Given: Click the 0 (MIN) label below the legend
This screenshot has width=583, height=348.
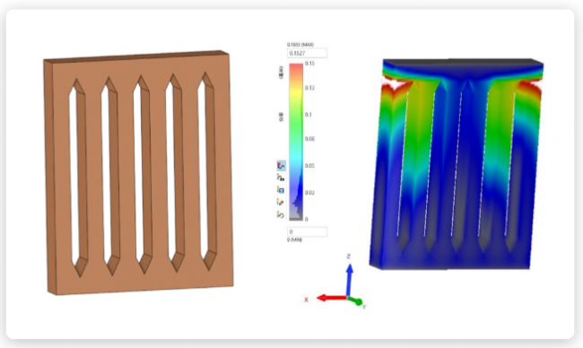Looking at the screenshot, I should point(294,240).
